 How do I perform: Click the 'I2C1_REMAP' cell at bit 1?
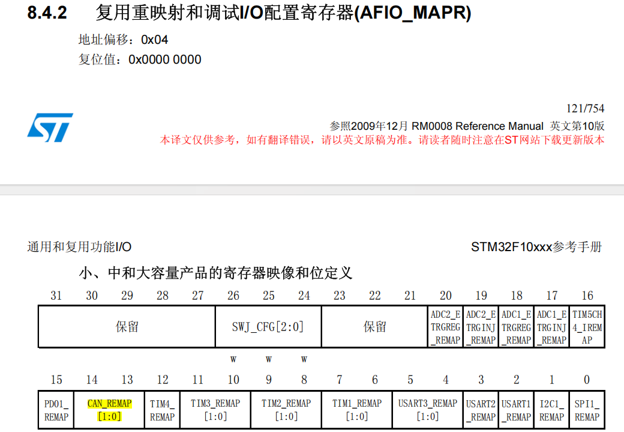(x=551, y=410)
